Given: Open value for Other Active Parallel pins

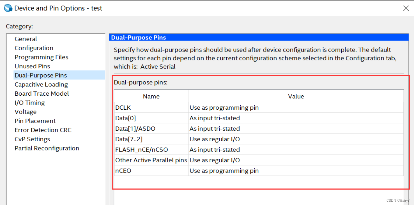Looking at the screenshot, I should [296, 160].
